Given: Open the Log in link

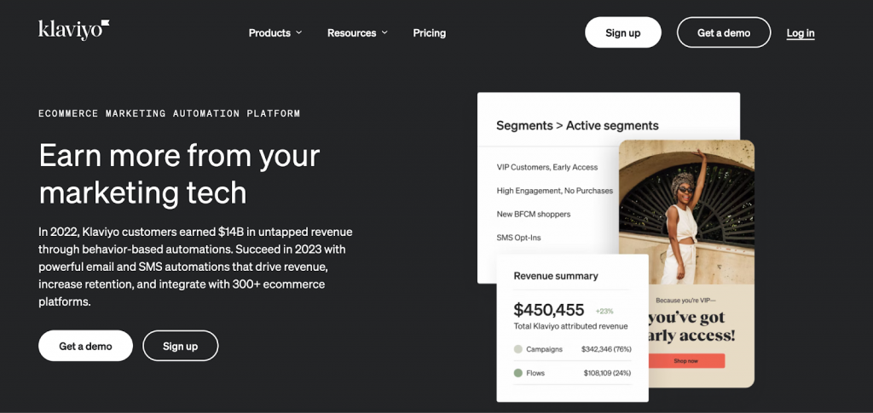Looking at the screenshot, I should pos(800,33).
